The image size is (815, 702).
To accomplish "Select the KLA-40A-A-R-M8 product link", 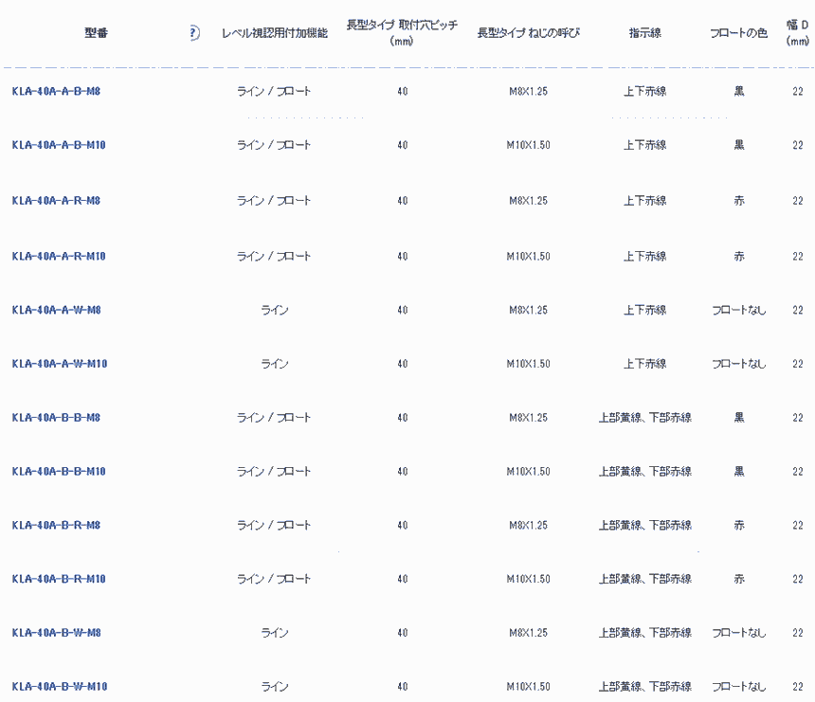I will pos(56,201).
